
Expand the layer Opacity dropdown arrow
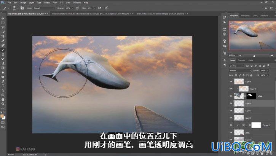tap(268, 70)
